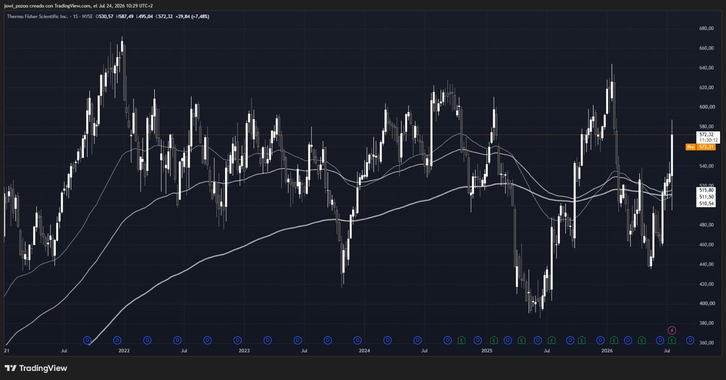This screenshot has width=726, height=380.
Task: Click the pink lightning bolt event icon
Action: point(672,330)
